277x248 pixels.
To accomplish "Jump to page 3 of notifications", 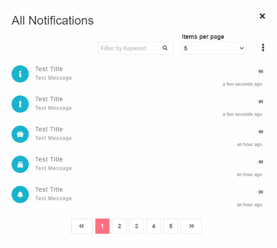I will click(x=137, y=226).
